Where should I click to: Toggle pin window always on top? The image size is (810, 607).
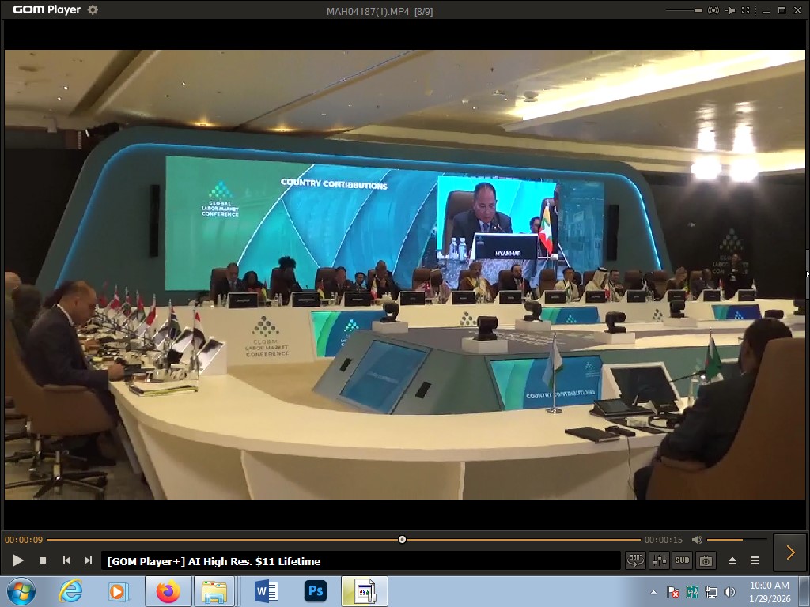(730, 10)
